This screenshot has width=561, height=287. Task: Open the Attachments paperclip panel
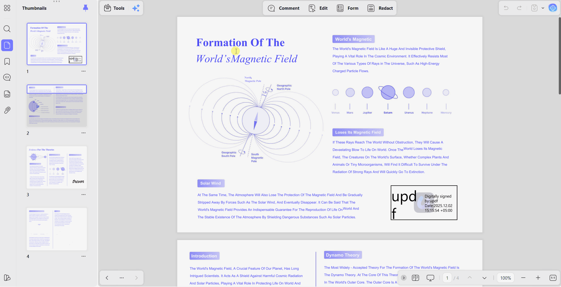coord(7,110)
